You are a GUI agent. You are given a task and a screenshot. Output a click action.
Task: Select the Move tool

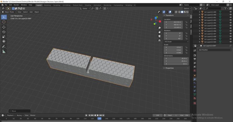4,27
